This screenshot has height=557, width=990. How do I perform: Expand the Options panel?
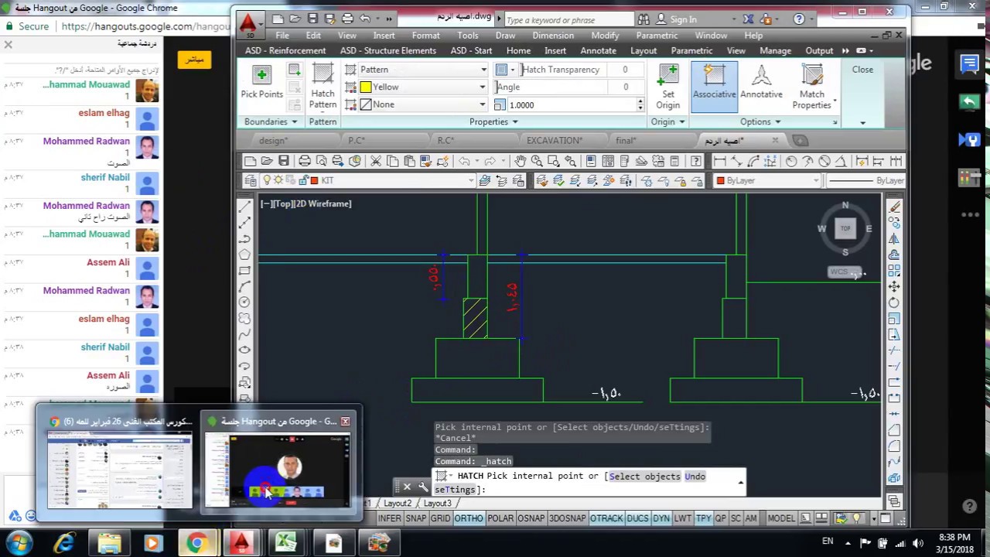point(760,121)
